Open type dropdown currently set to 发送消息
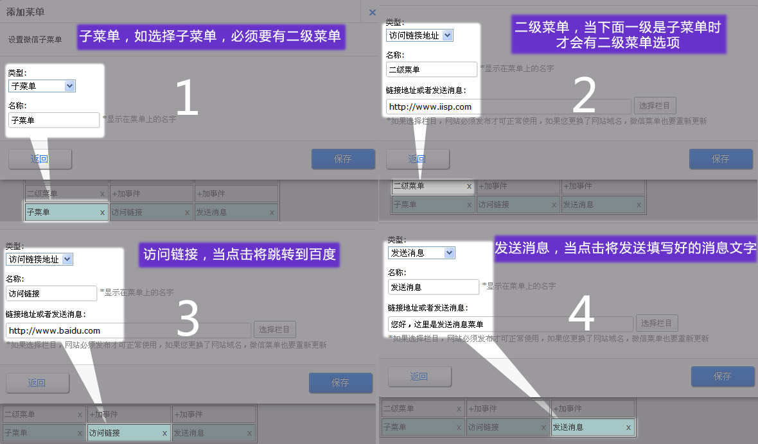758x444 pixels. (x=421, y=253)
